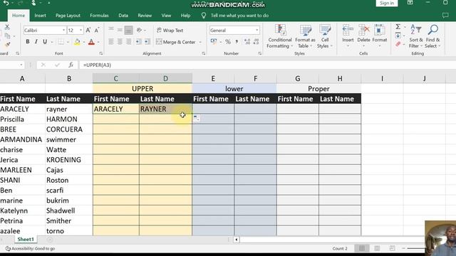Apply the Fill Color bucket
Viewport: 456px width, 256px height.
77,42
